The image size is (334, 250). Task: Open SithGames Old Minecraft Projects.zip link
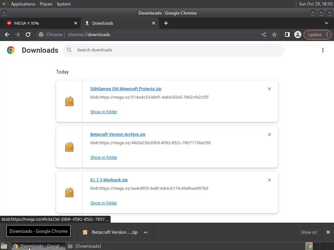pyautogui.click(x=126, y=89)
